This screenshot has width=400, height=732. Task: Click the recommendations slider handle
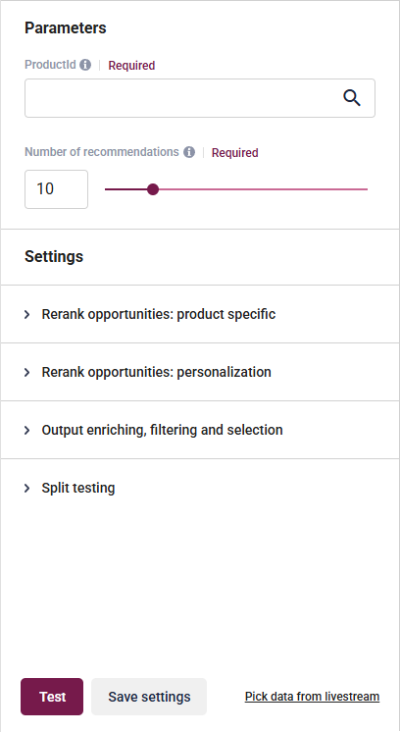(152, 189)
